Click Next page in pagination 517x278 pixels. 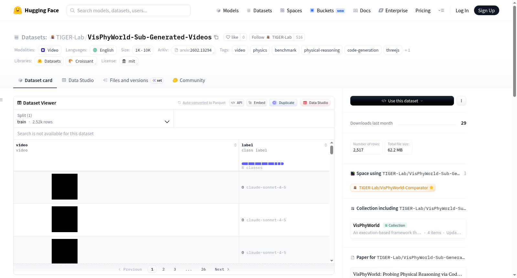(x=222, y=269)
